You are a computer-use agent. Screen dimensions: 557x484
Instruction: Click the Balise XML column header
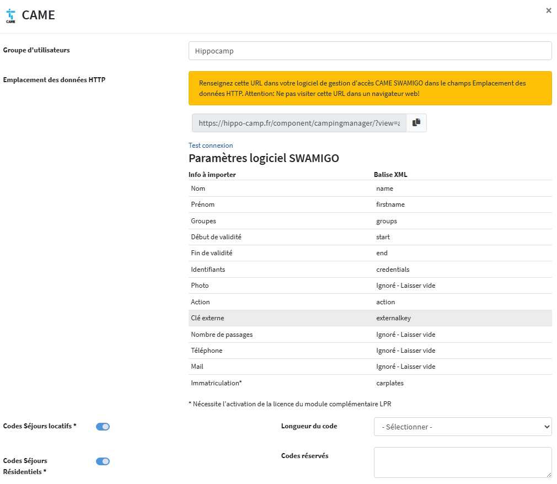point(390,175)
